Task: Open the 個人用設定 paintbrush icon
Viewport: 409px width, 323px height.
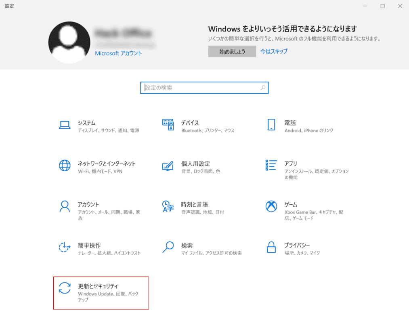Action: click(168, 166)
